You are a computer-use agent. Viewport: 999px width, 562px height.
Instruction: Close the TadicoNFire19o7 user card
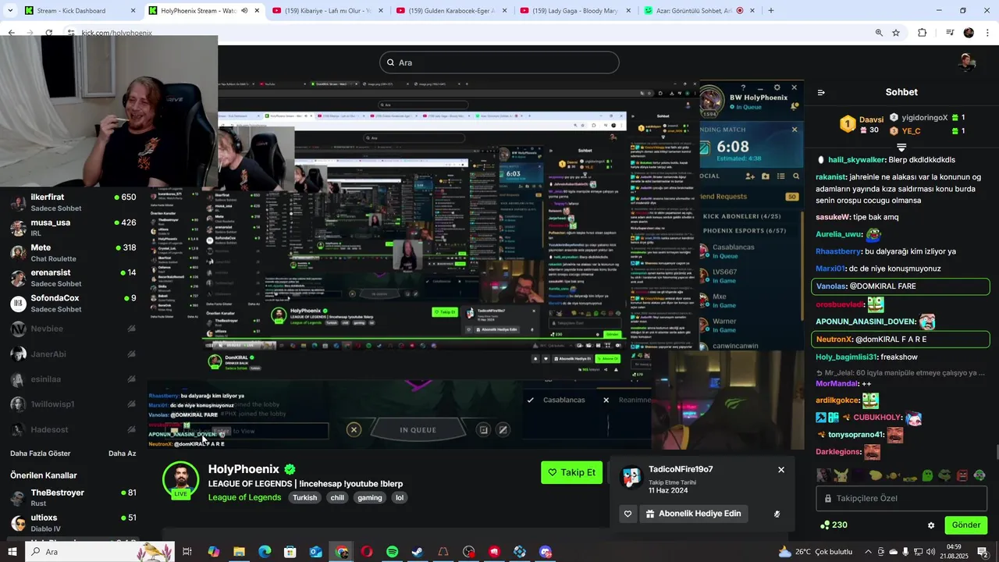pyautogui.click(x=781, y=470)
